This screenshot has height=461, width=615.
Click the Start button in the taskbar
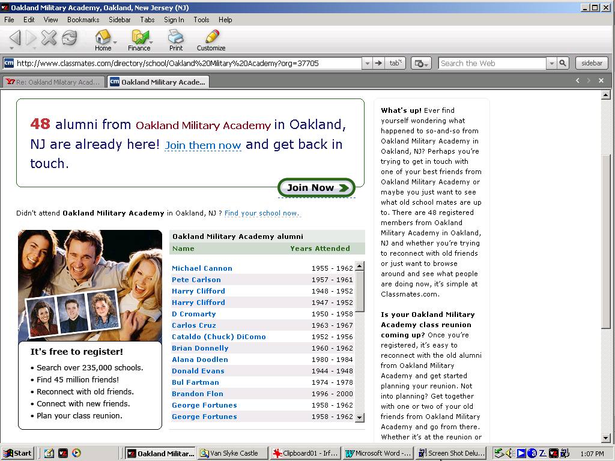coord(17,453)
